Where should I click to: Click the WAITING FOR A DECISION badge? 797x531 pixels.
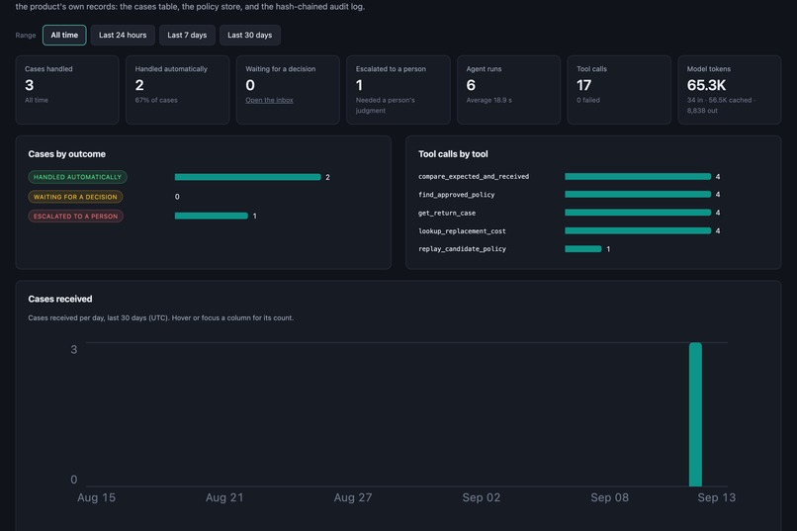tap(75, 197)
